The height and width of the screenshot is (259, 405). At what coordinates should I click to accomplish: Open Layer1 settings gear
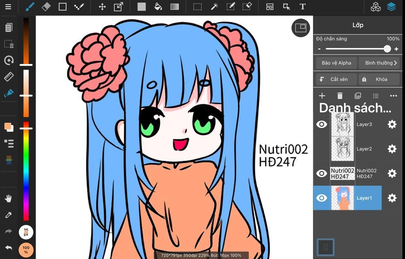(x=392, y=198)
